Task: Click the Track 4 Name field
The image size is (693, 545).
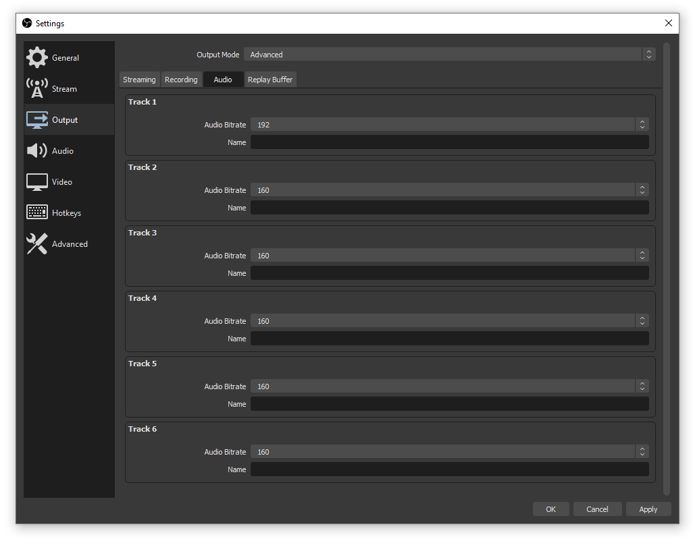Action: point(449,338)
